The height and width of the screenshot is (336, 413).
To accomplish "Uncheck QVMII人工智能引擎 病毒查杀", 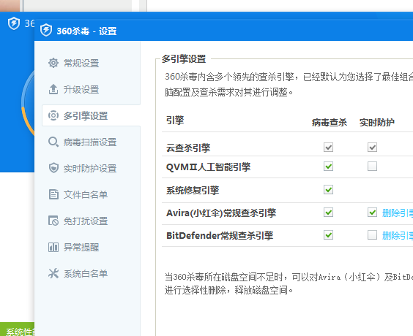I will [x=328, y=167].
